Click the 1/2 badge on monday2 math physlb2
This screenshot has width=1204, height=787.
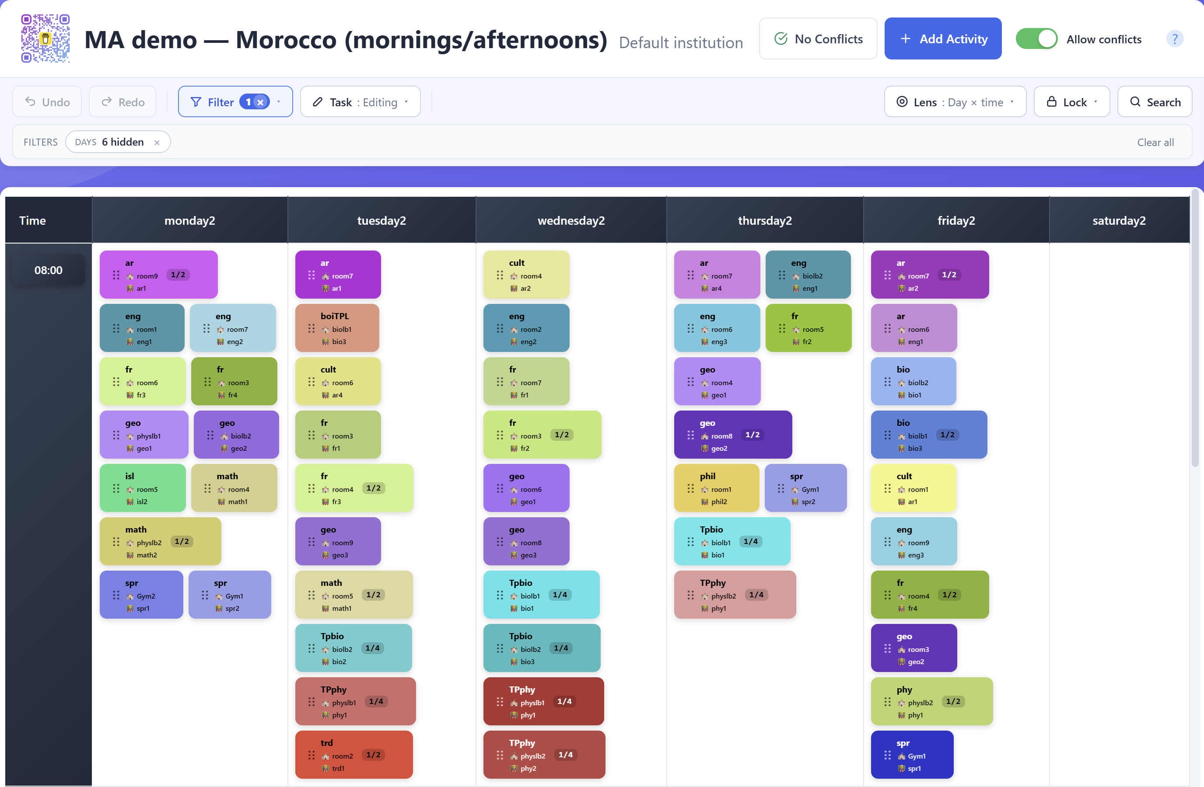click(x=182, y=541)
